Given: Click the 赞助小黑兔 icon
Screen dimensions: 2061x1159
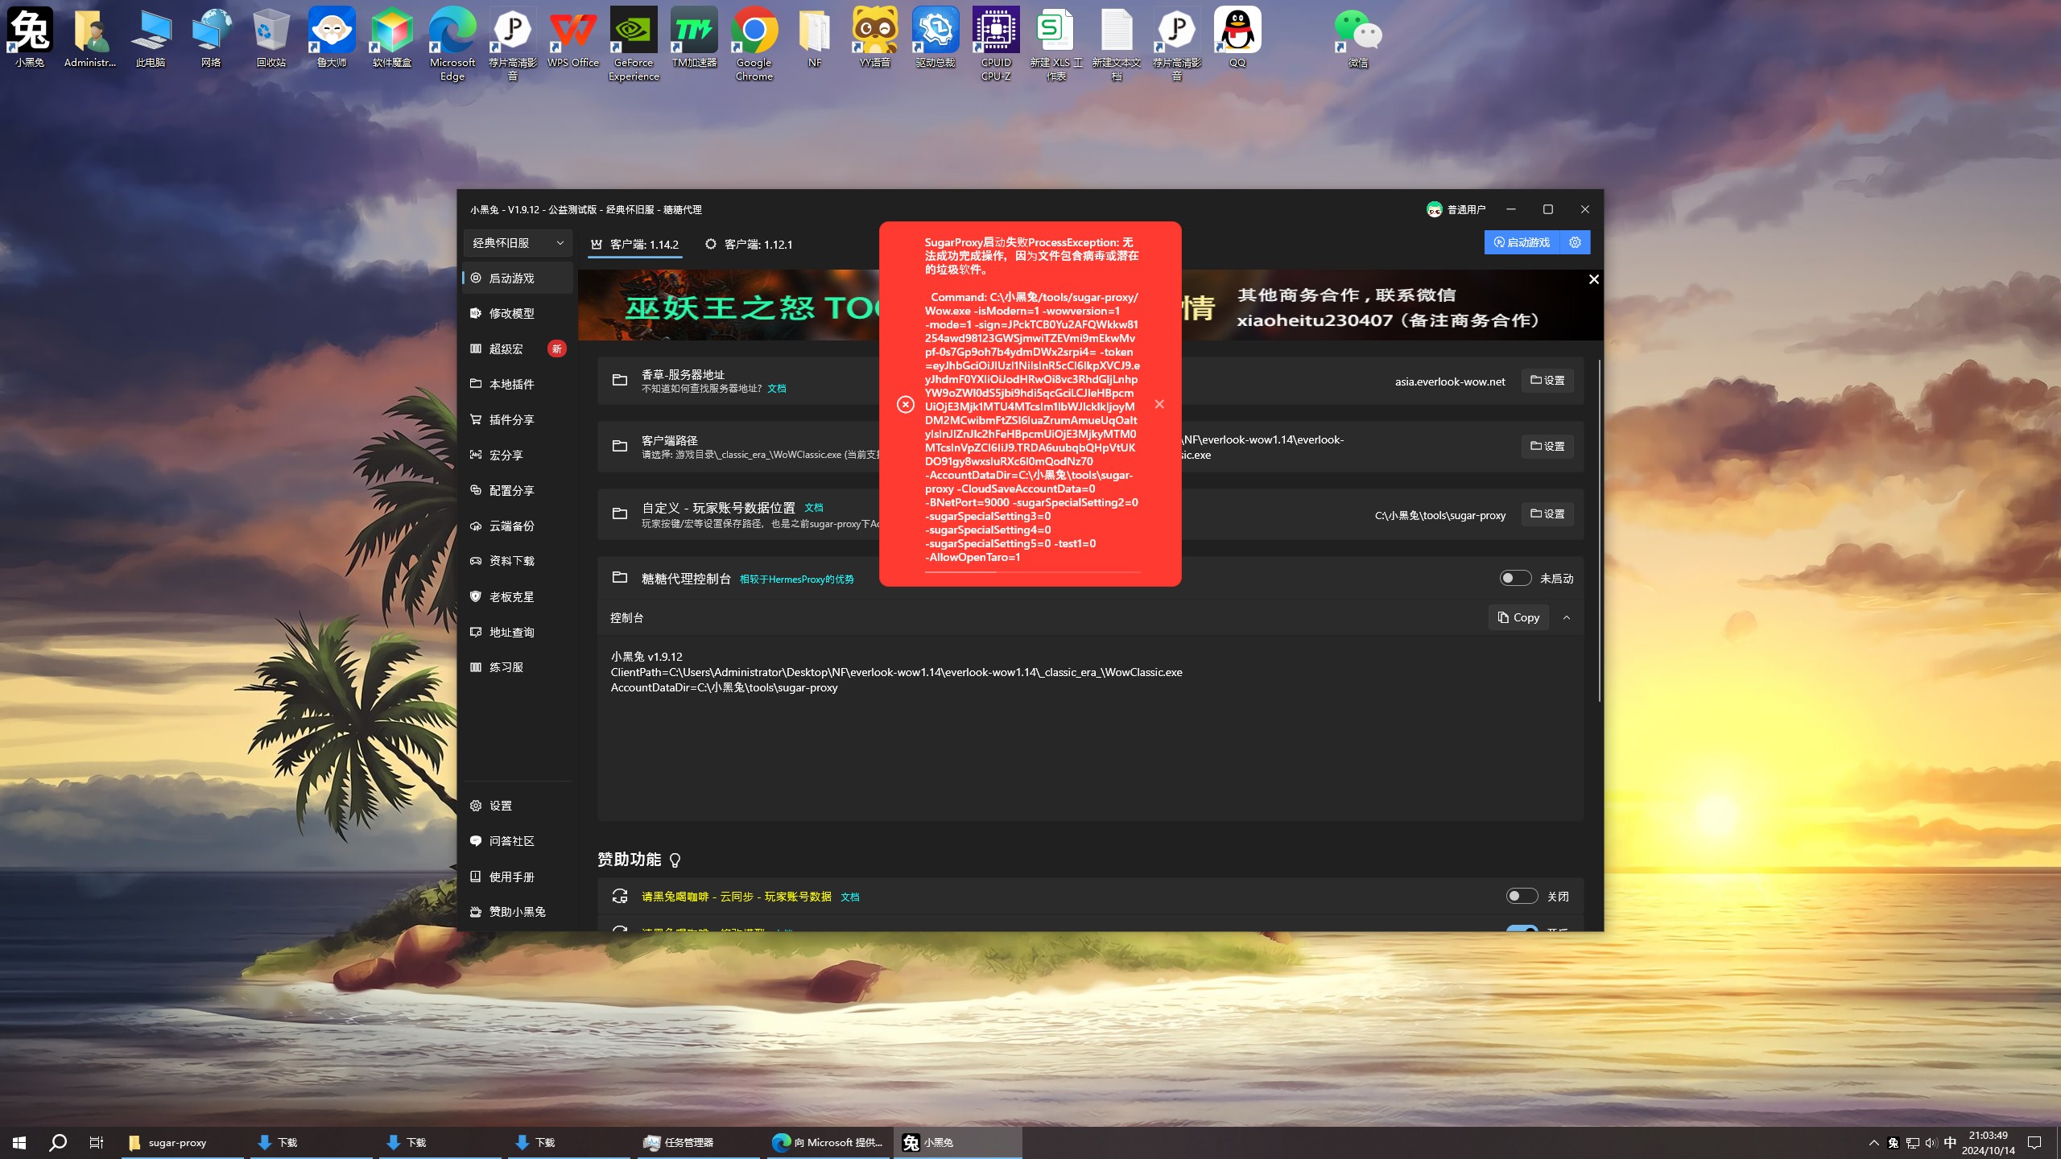Looking at the screenshot, I should [x=476, y=912].
